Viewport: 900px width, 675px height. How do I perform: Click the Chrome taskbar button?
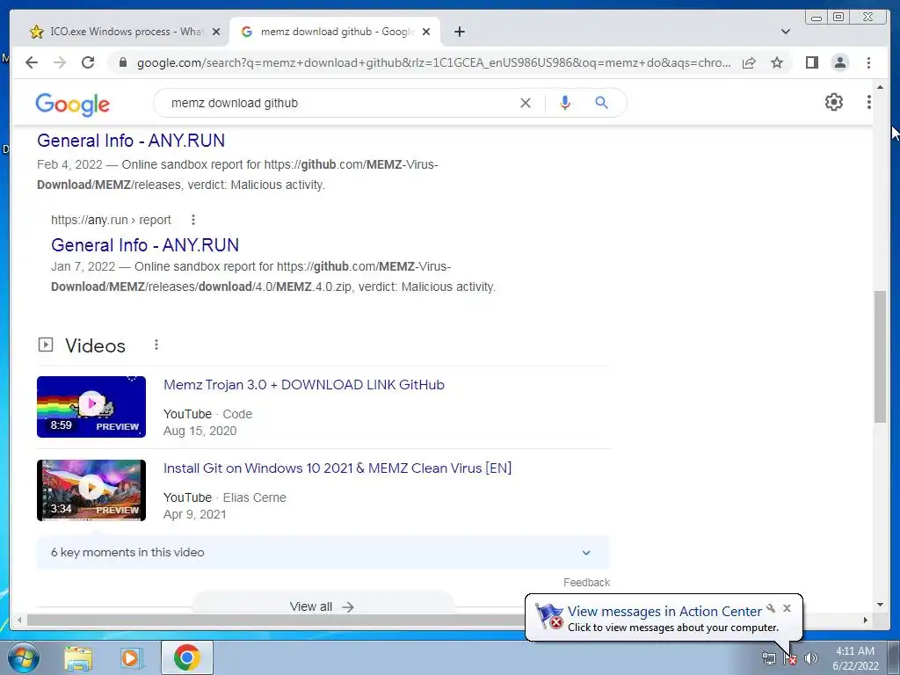coord(187,657)
